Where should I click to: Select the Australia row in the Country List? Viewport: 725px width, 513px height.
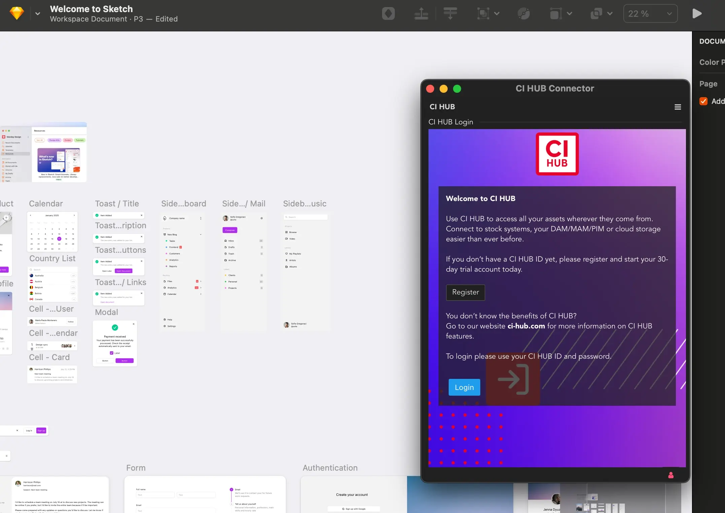point(52,276)
